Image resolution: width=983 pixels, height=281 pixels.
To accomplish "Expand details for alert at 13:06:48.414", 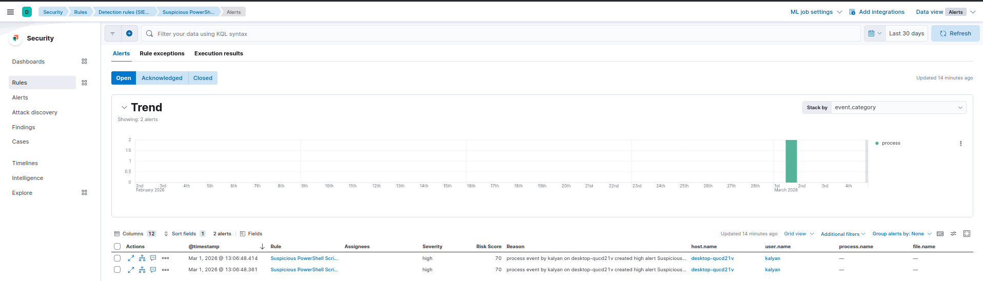I will [131, 258].
